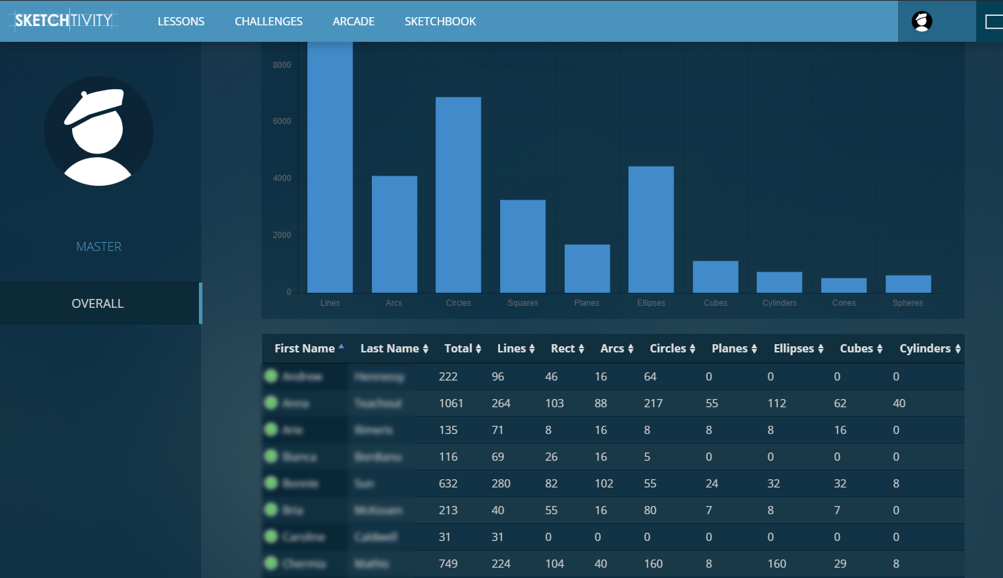
Task: Sort table by First Name
Action: (309, 348)
